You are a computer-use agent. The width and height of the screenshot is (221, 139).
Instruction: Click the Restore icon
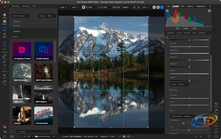216,105
